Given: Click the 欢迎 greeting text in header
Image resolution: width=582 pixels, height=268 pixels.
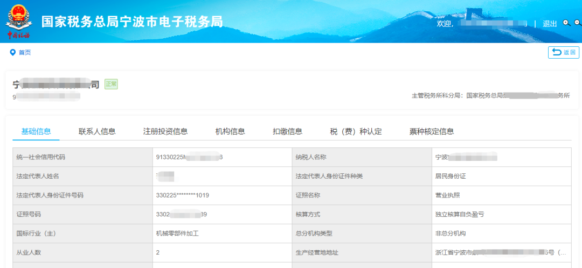Looking at the screenshot, I should tap(444, 24).
